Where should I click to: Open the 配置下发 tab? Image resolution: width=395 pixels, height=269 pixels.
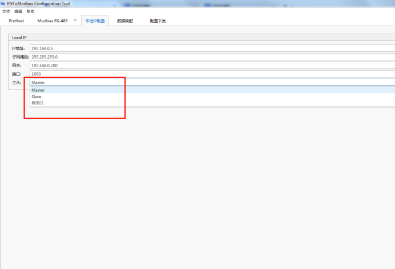(x=158, y=21)
